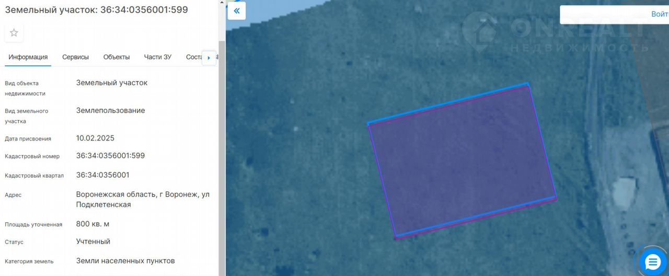Click the assignment date 10.02.2025
Screen dimensions: 669x276
[x=95, y=139]
